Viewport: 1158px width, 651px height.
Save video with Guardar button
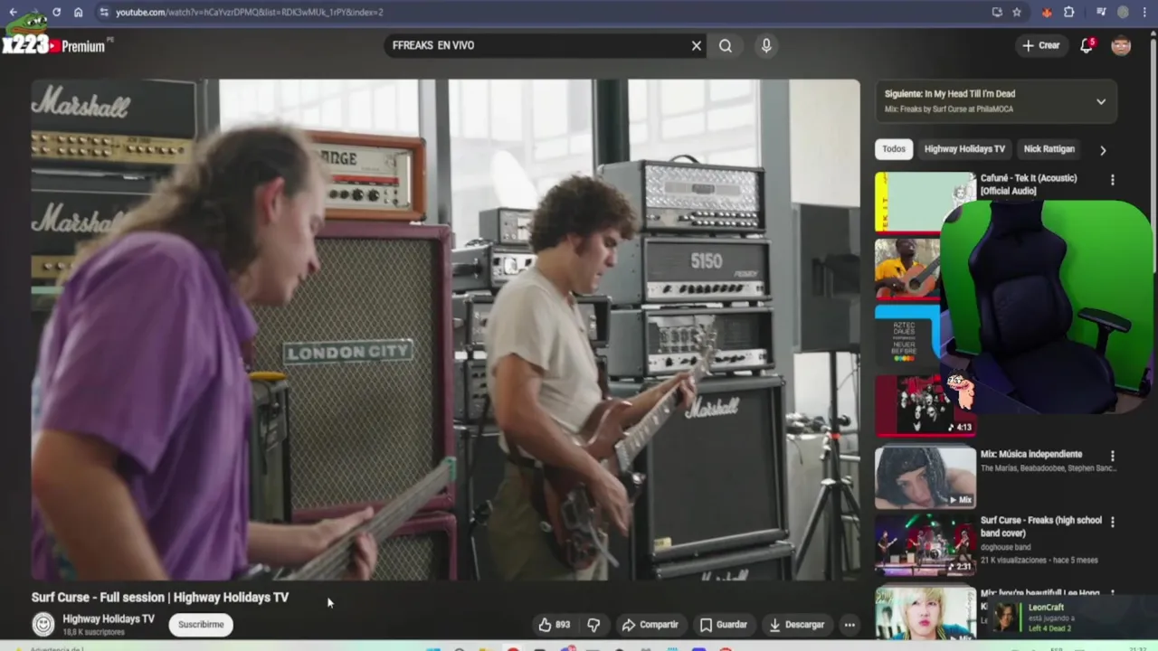(724, 625)
